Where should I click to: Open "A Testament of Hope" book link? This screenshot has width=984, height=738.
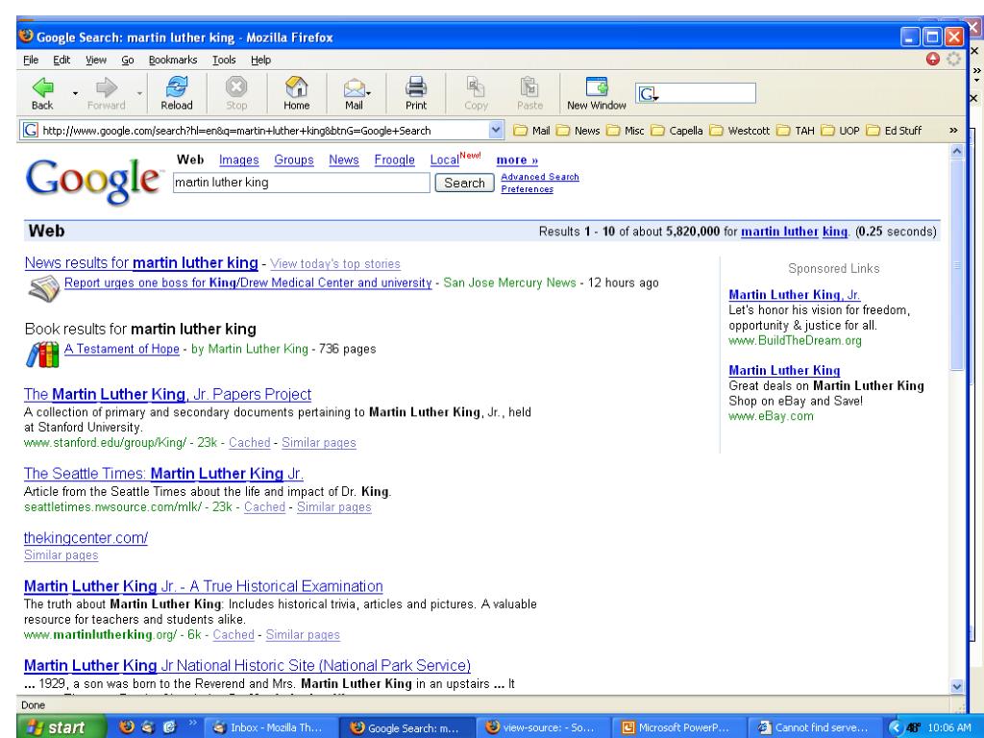(x=122, y=349)
